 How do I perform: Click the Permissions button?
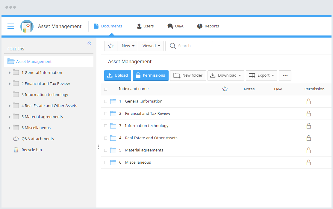(150, 75)
